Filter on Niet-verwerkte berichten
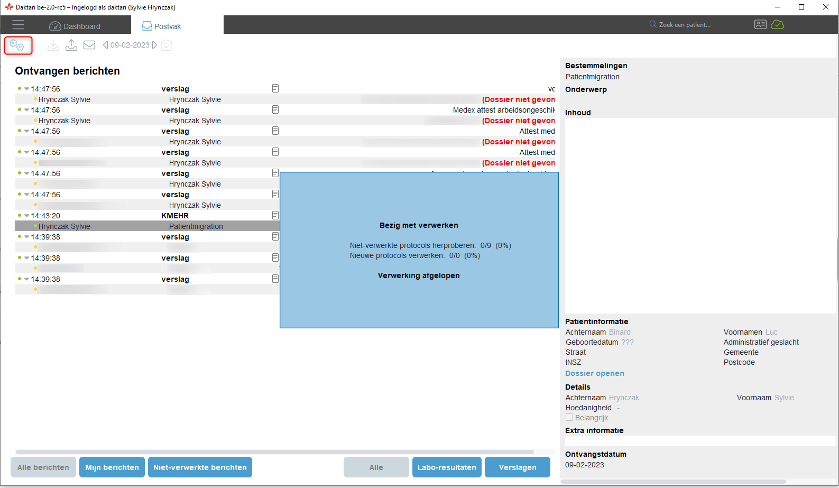 [x=200, y=467]
